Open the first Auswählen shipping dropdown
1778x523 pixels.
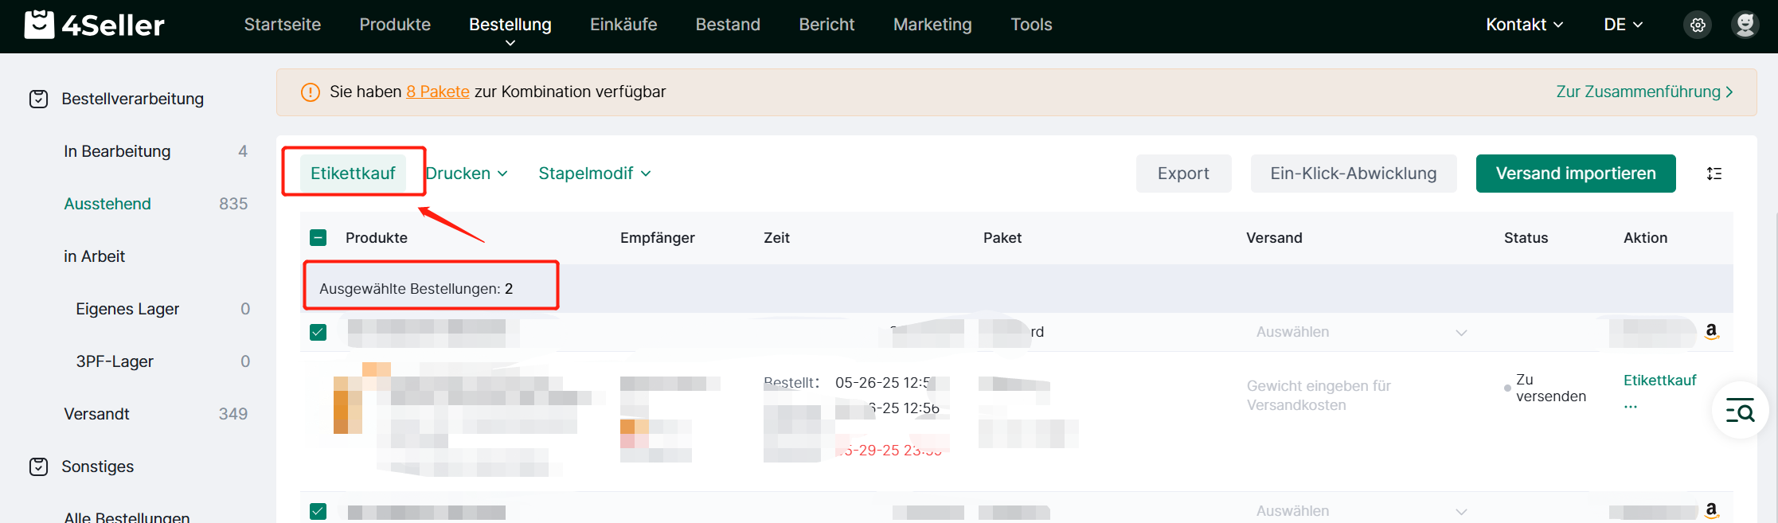[1361, 332]
